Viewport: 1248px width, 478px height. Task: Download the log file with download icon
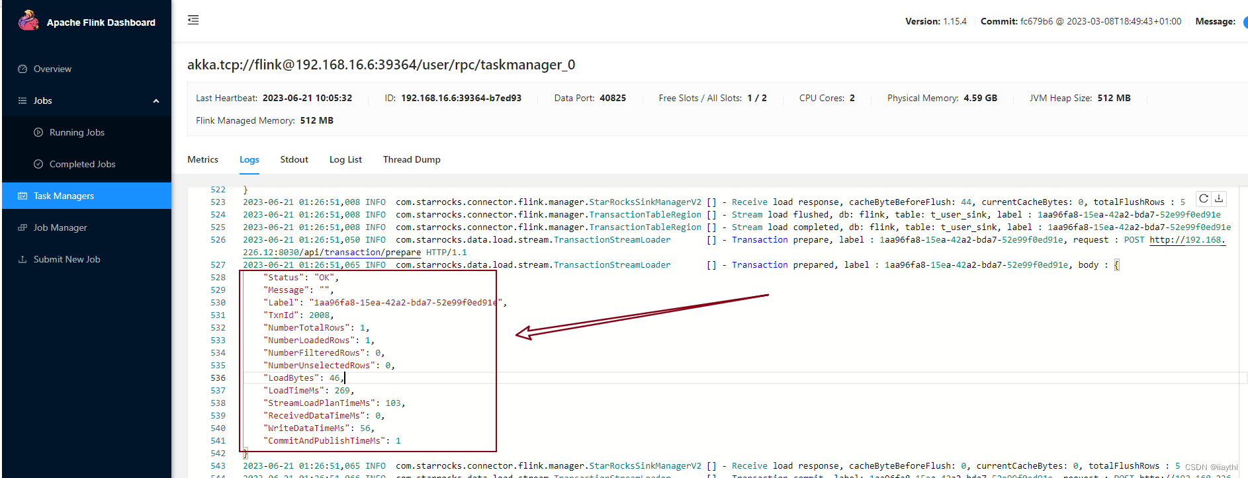(x=1219, y=198)
